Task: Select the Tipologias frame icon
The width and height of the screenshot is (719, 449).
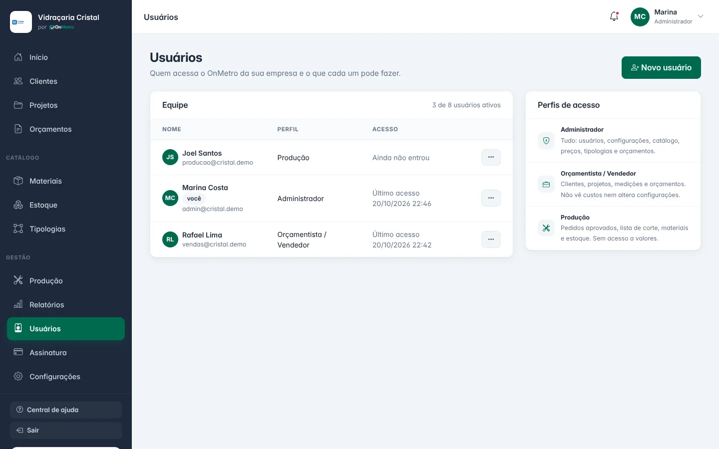Action: tap(18, 228)
